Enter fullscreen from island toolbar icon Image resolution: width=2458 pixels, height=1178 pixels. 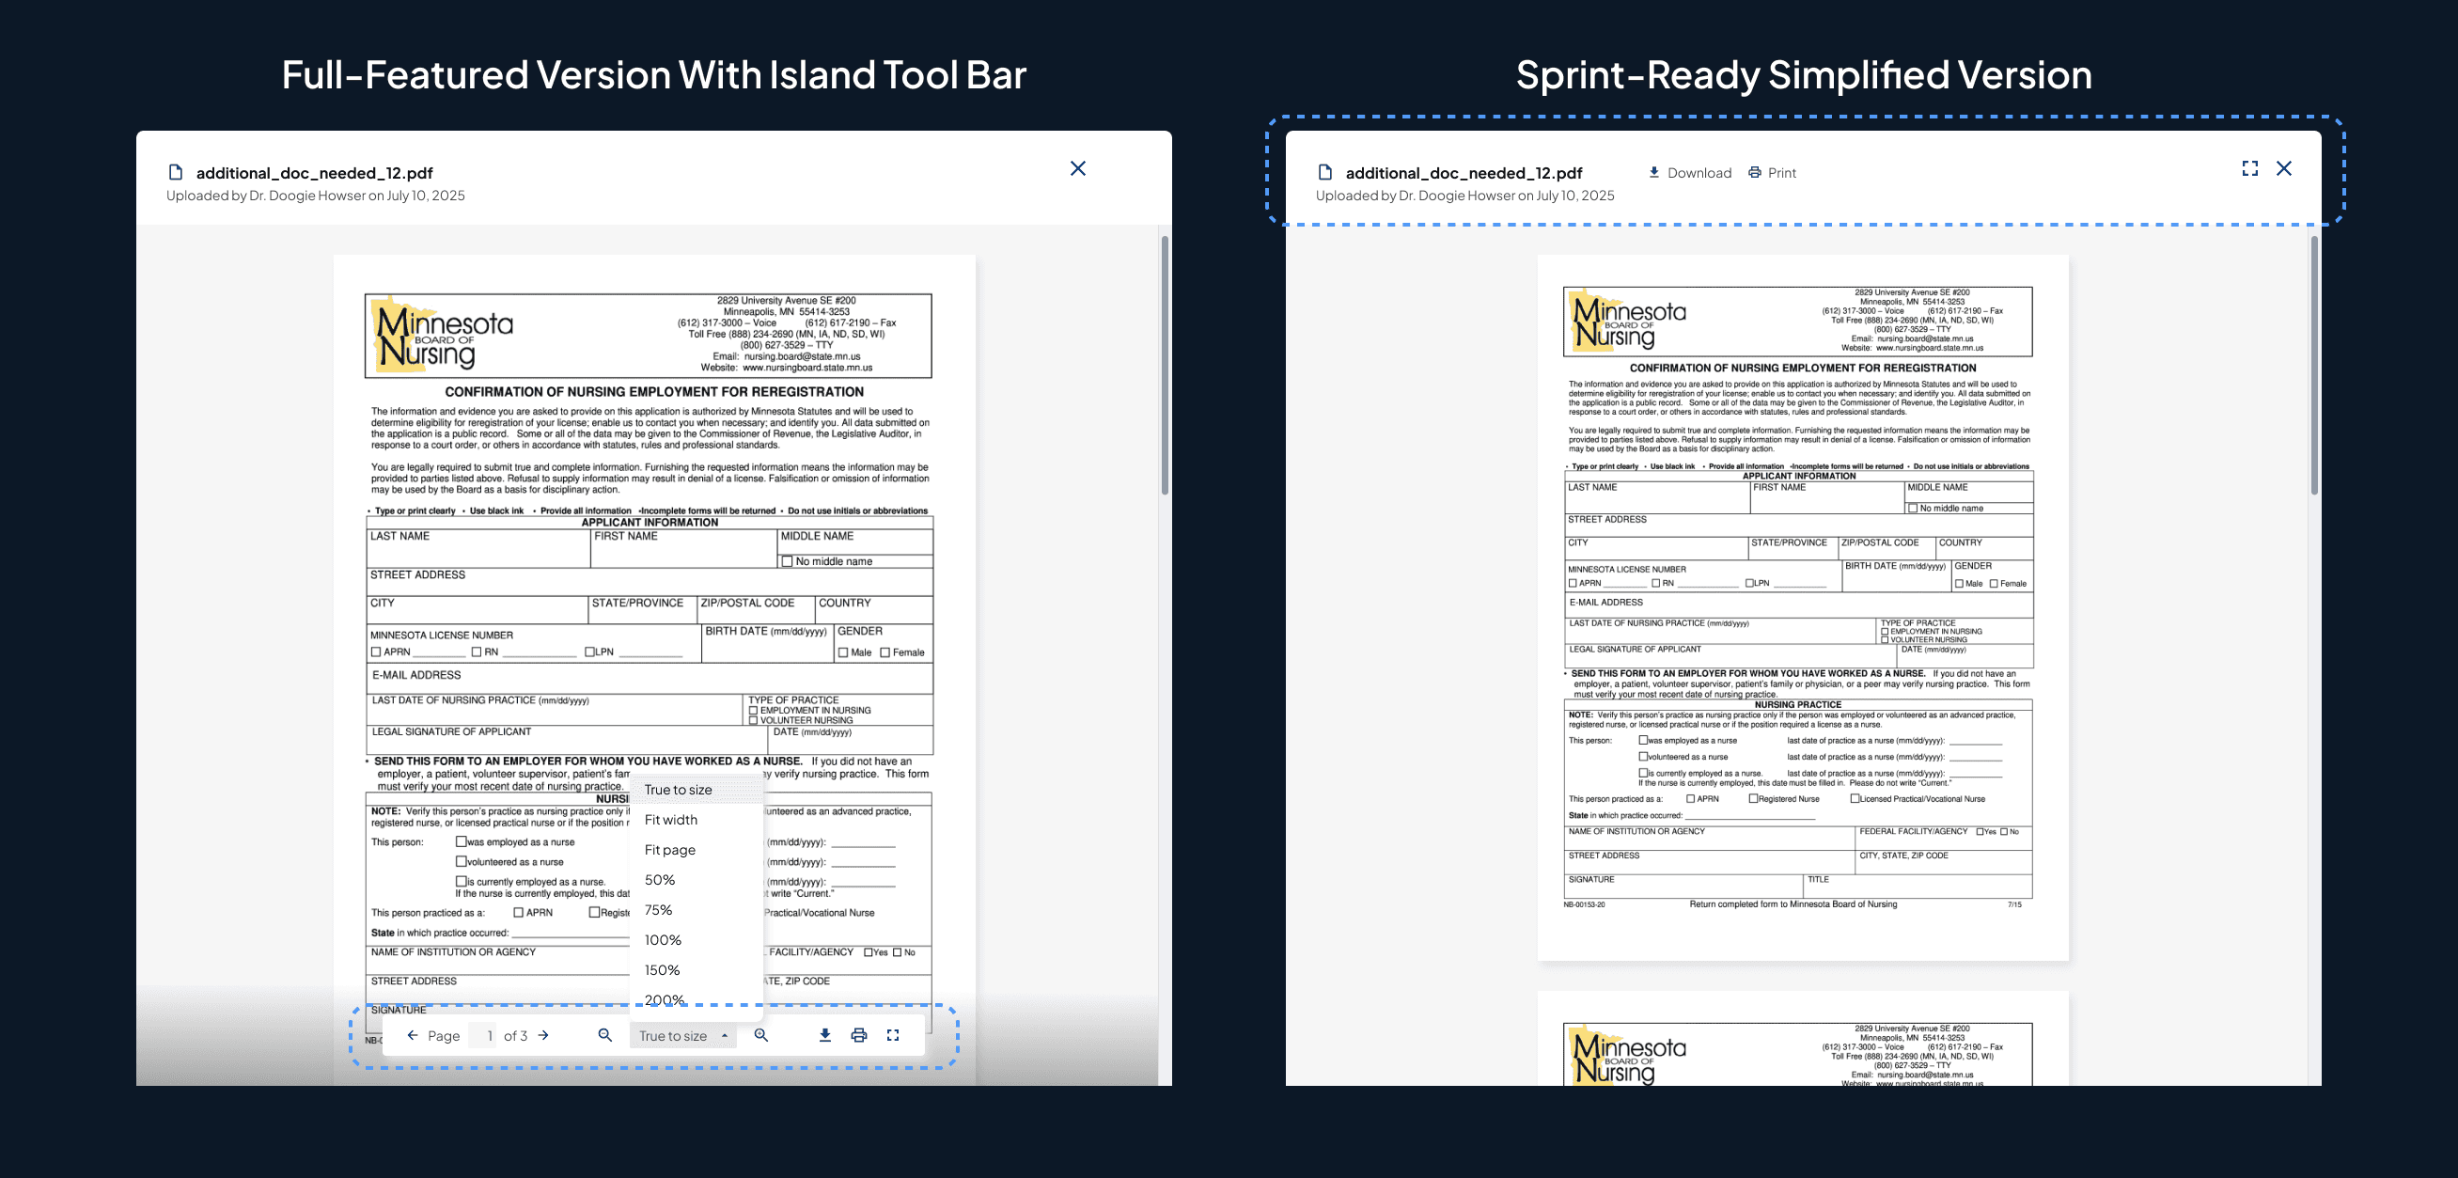[x=893, y=1035]
